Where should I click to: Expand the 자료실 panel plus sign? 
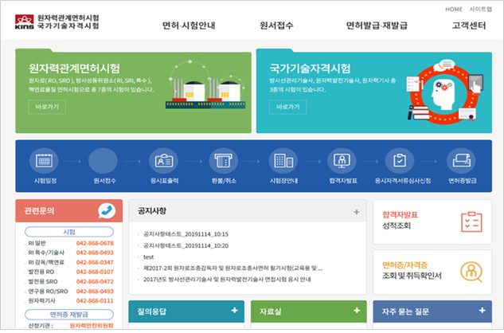click(357, 311)
